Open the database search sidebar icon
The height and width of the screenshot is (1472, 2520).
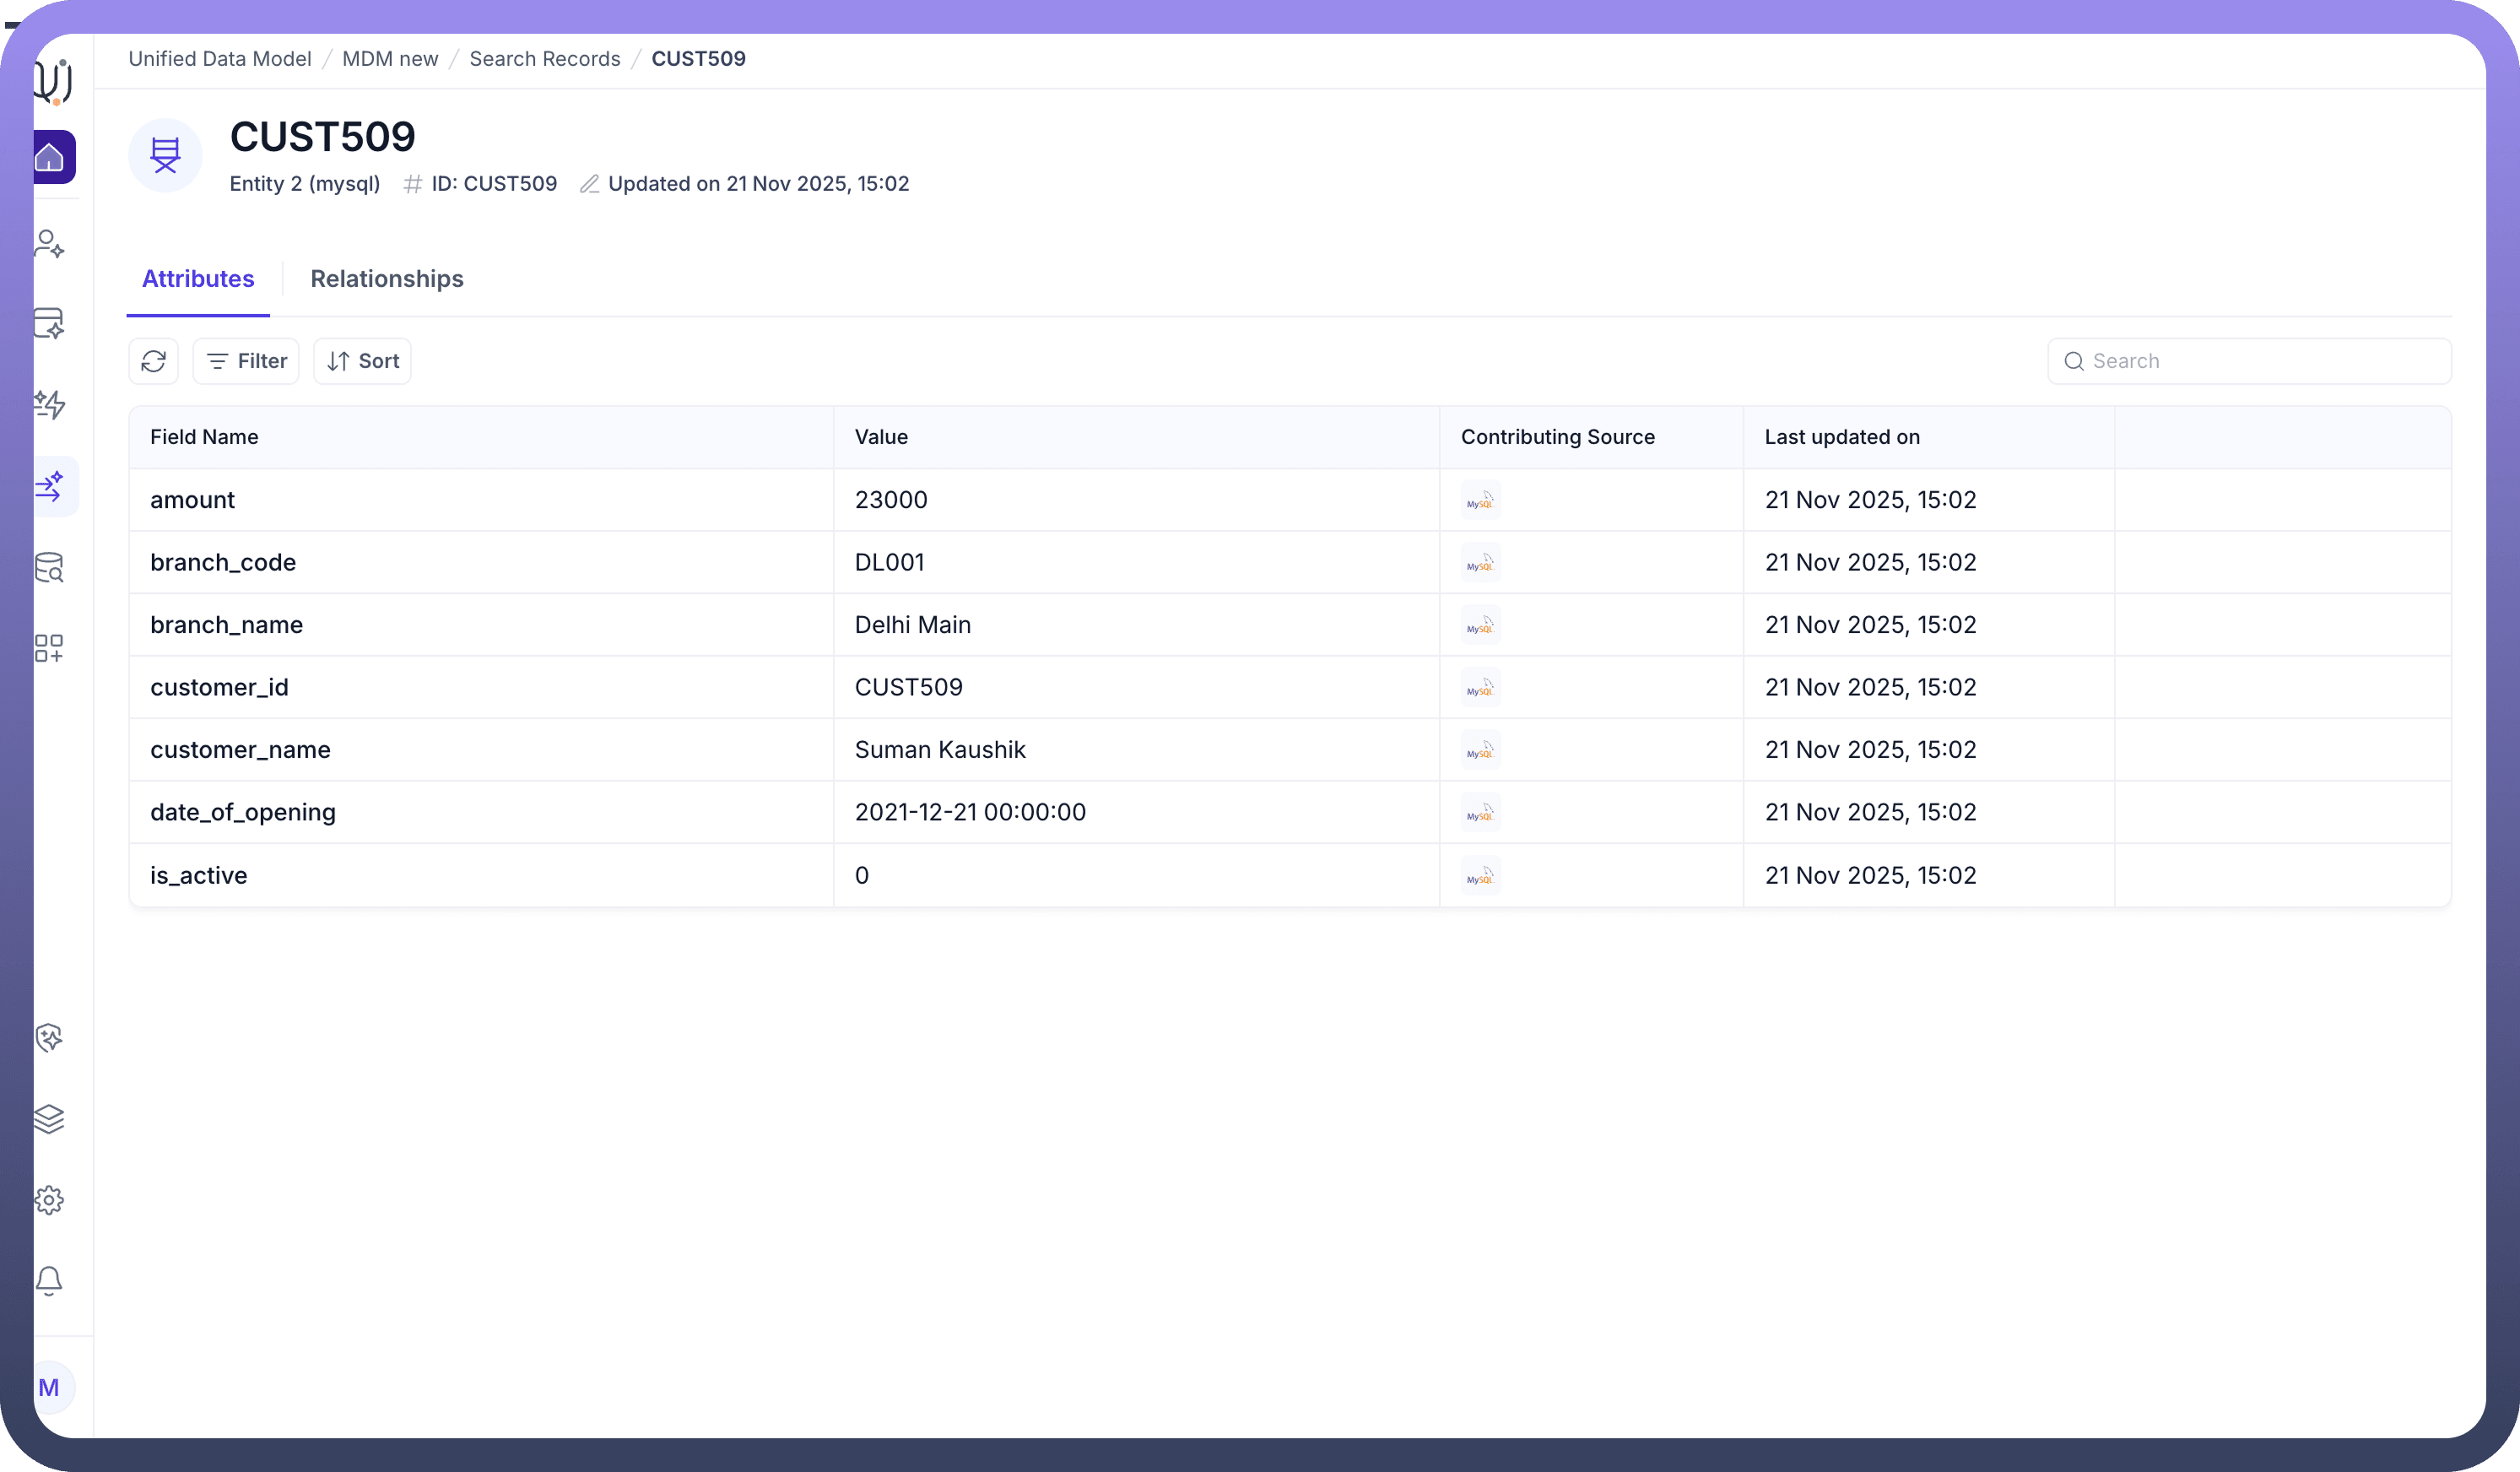click(49, 567)
